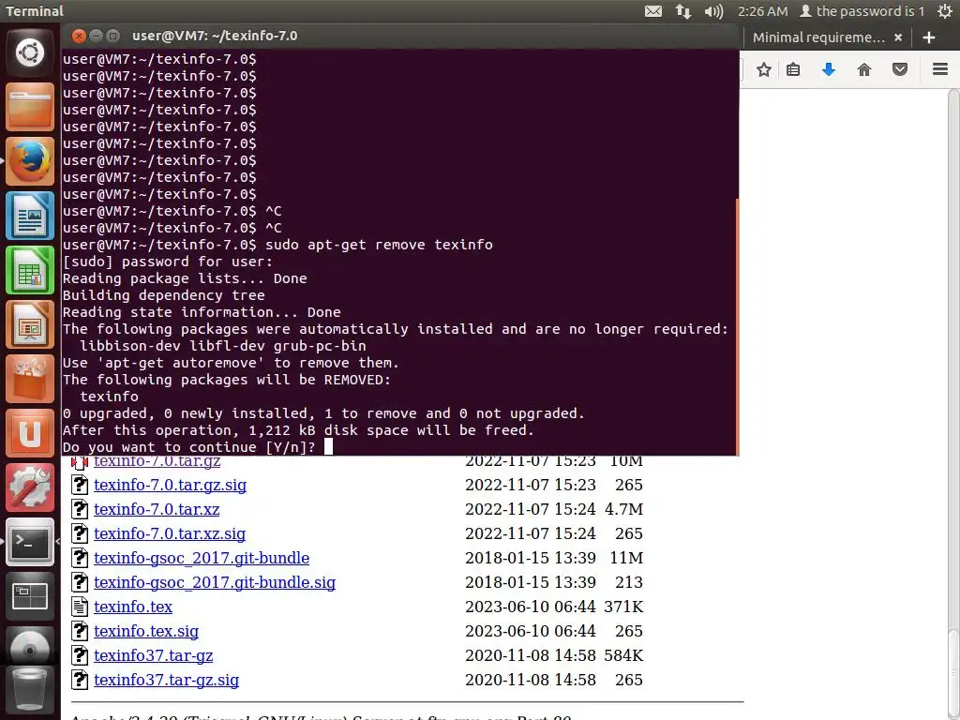960x720 pixels.
Task: Click unknown-file icon beside texinfo-7.0.tar.xz
Action: point(80,509)
